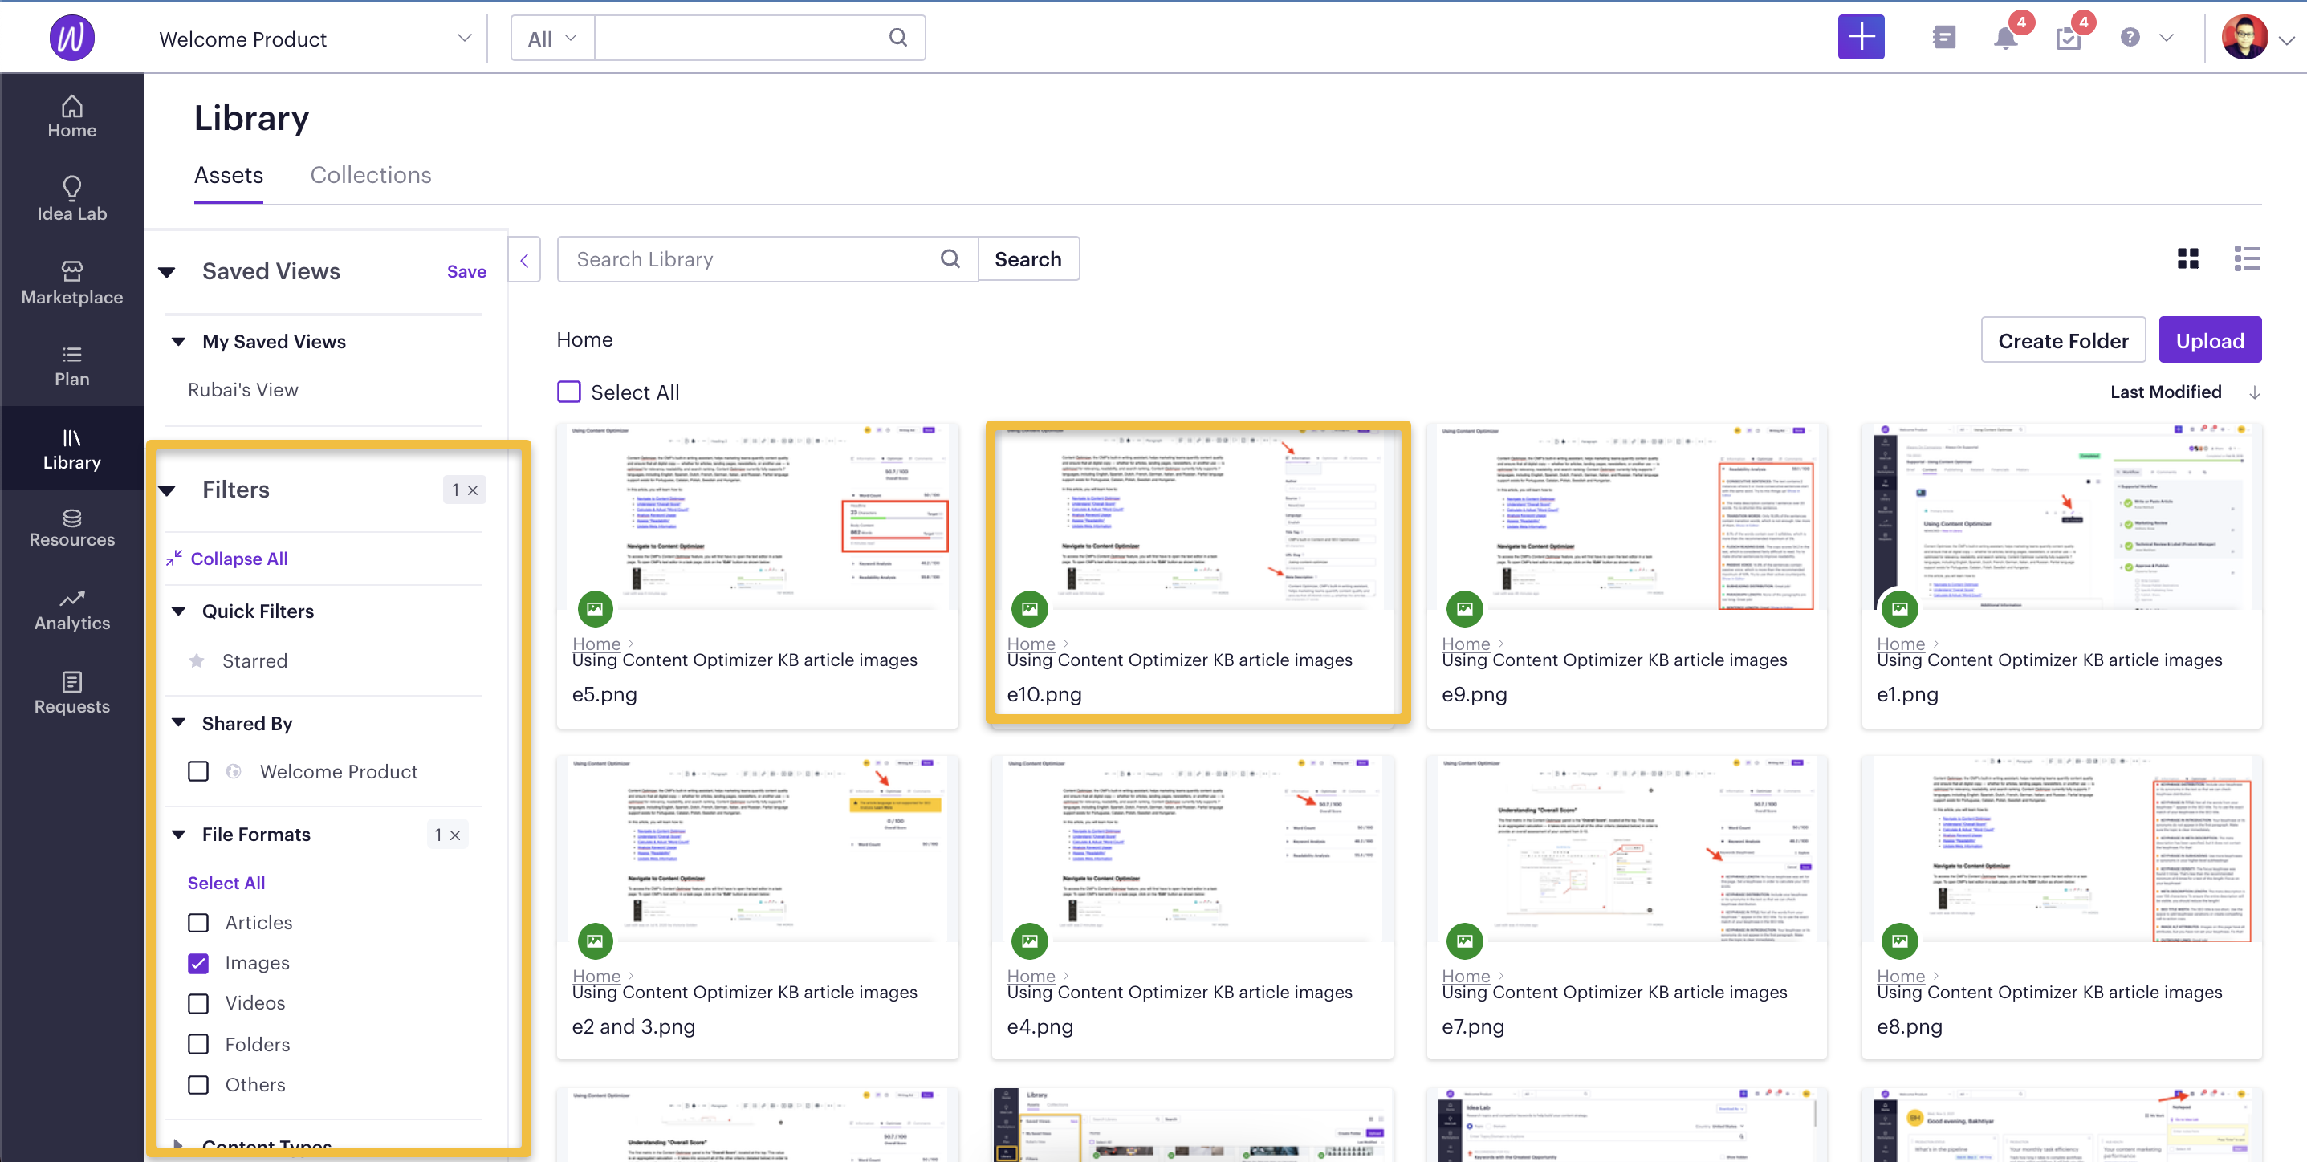
Task: Collapse the Saved Views section
Action: (167, 271)
